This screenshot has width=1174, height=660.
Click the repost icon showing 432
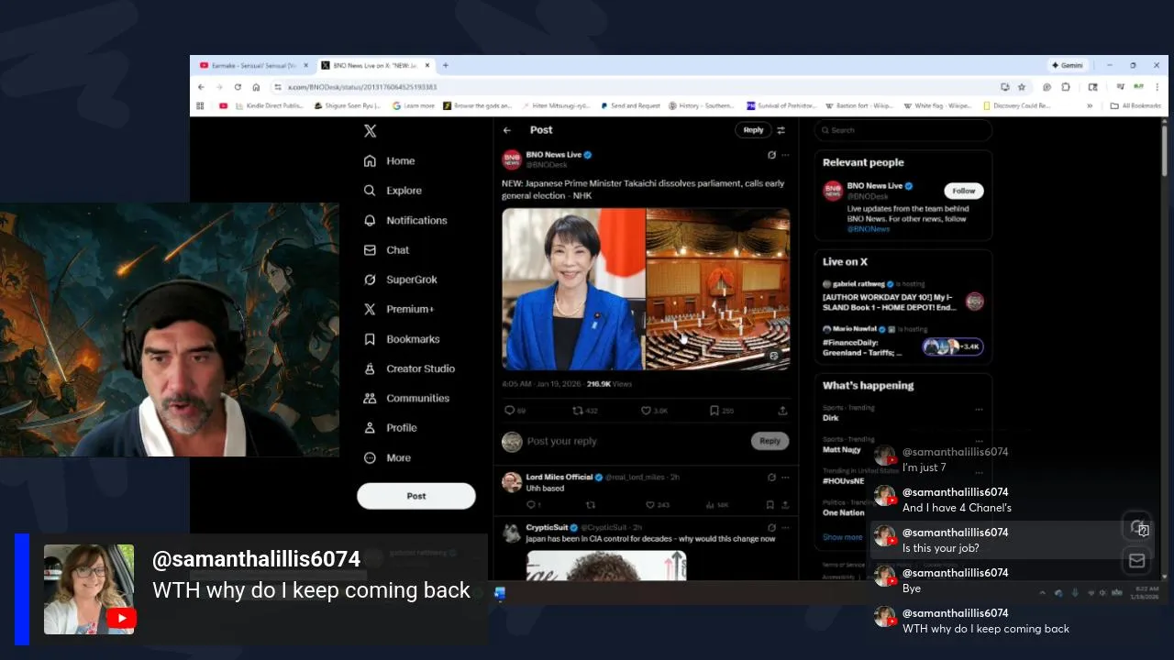[584, 411]
